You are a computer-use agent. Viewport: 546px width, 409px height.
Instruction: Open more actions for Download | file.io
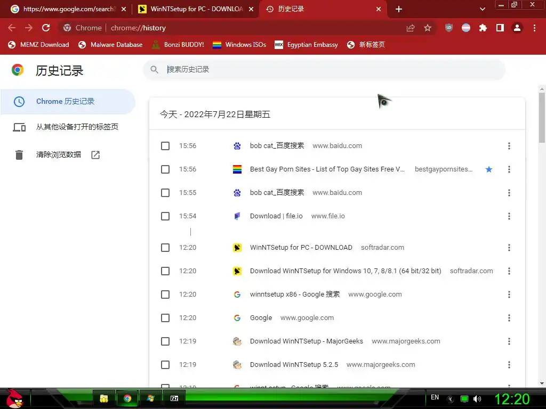pos(509,216)
